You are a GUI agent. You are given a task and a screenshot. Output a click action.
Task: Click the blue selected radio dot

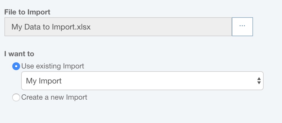click(x=16, y=66)
